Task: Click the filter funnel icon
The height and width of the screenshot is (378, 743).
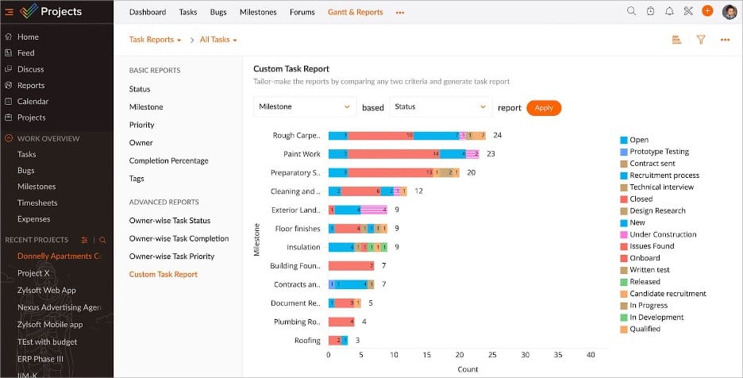Action: pos(701,40)
